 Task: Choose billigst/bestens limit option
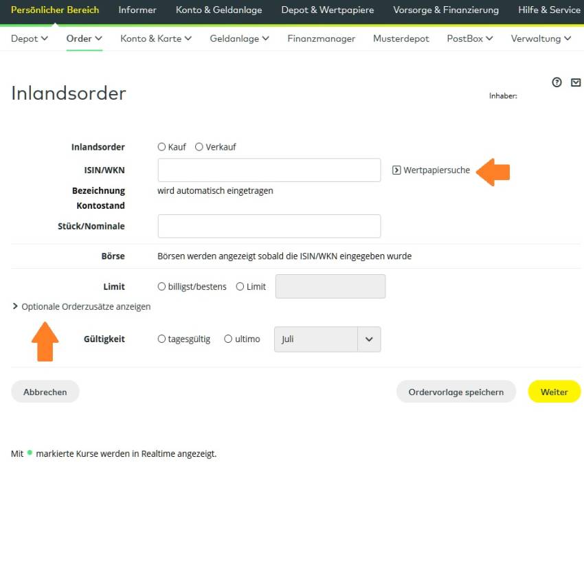coord(162,287)
